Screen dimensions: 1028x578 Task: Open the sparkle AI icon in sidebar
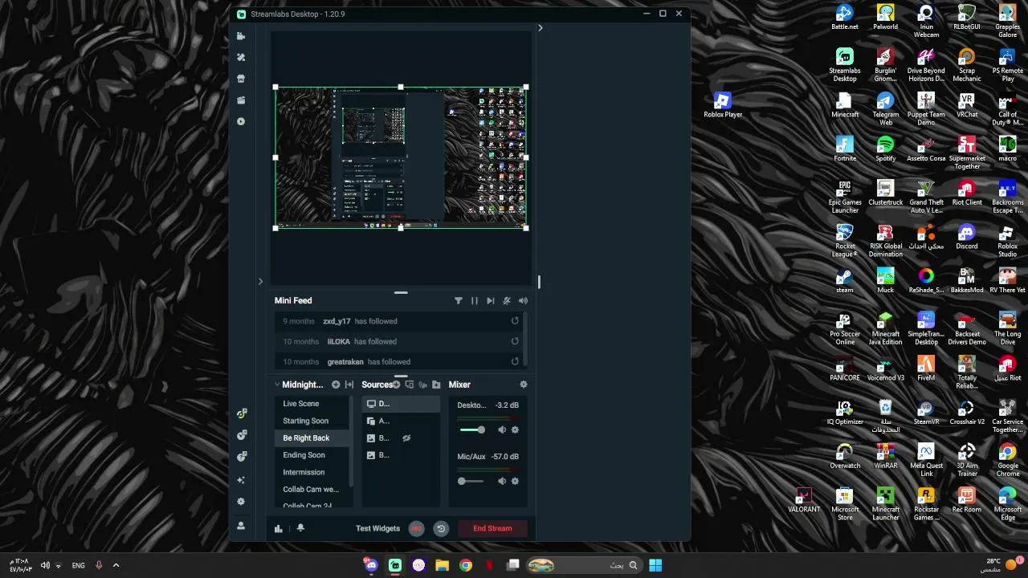pos(241,480)
